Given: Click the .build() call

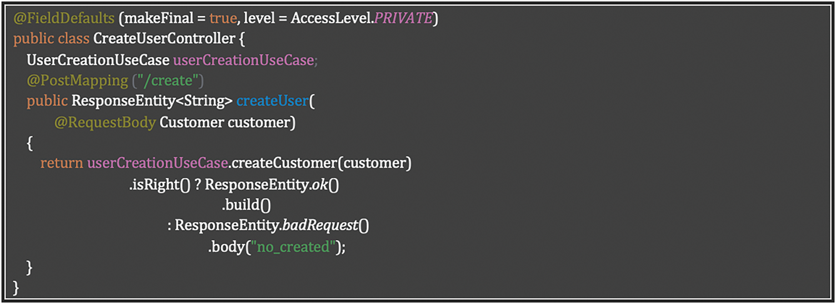Looking at the screenshot, I should pyautogui.click(x=246, y=205).
